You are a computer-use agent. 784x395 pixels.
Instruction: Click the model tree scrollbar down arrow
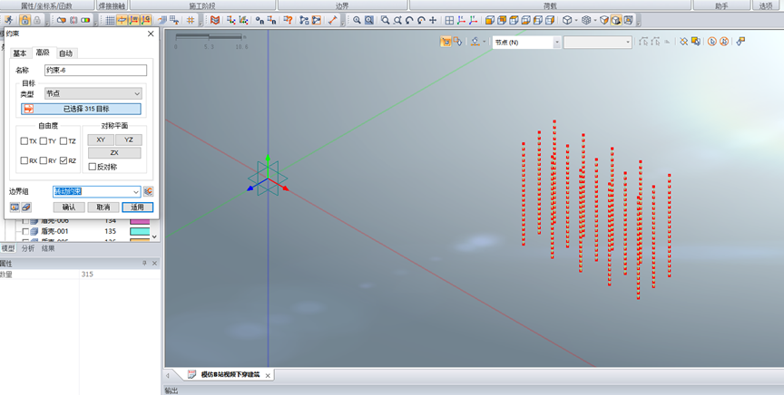(154, 236)
